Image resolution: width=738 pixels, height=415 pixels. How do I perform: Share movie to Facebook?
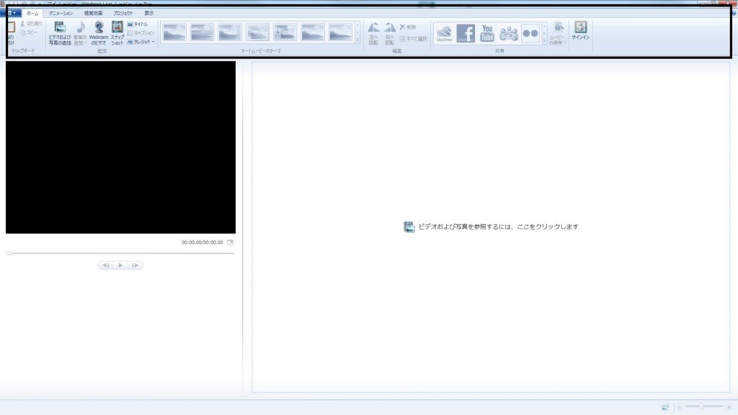point(466,33)
